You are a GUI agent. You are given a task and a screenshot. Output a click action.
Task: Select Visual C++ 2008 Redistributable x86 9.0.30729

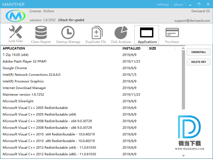(91, 128)
